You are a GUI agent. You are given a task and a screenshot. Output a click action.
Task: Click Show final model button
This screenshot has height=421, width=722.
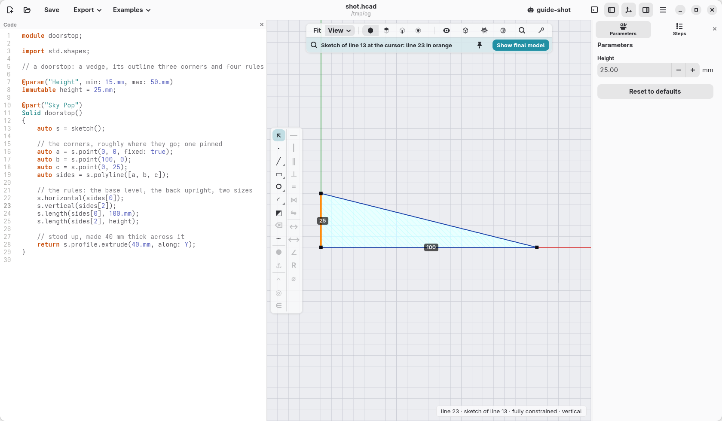[x=520, y=45]
